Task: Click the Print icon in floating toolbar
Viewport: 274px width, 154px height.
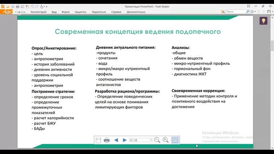Action: (x=107, y=140)
